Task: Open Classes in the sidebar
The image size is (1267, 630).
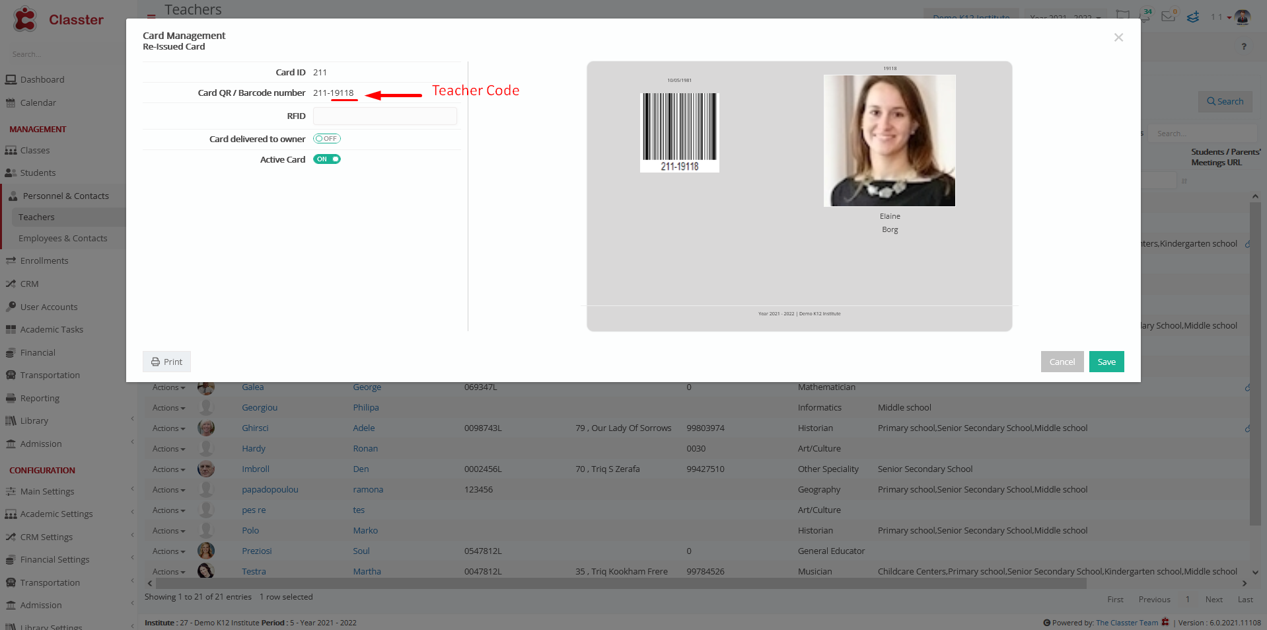Action: click(35, 150)
